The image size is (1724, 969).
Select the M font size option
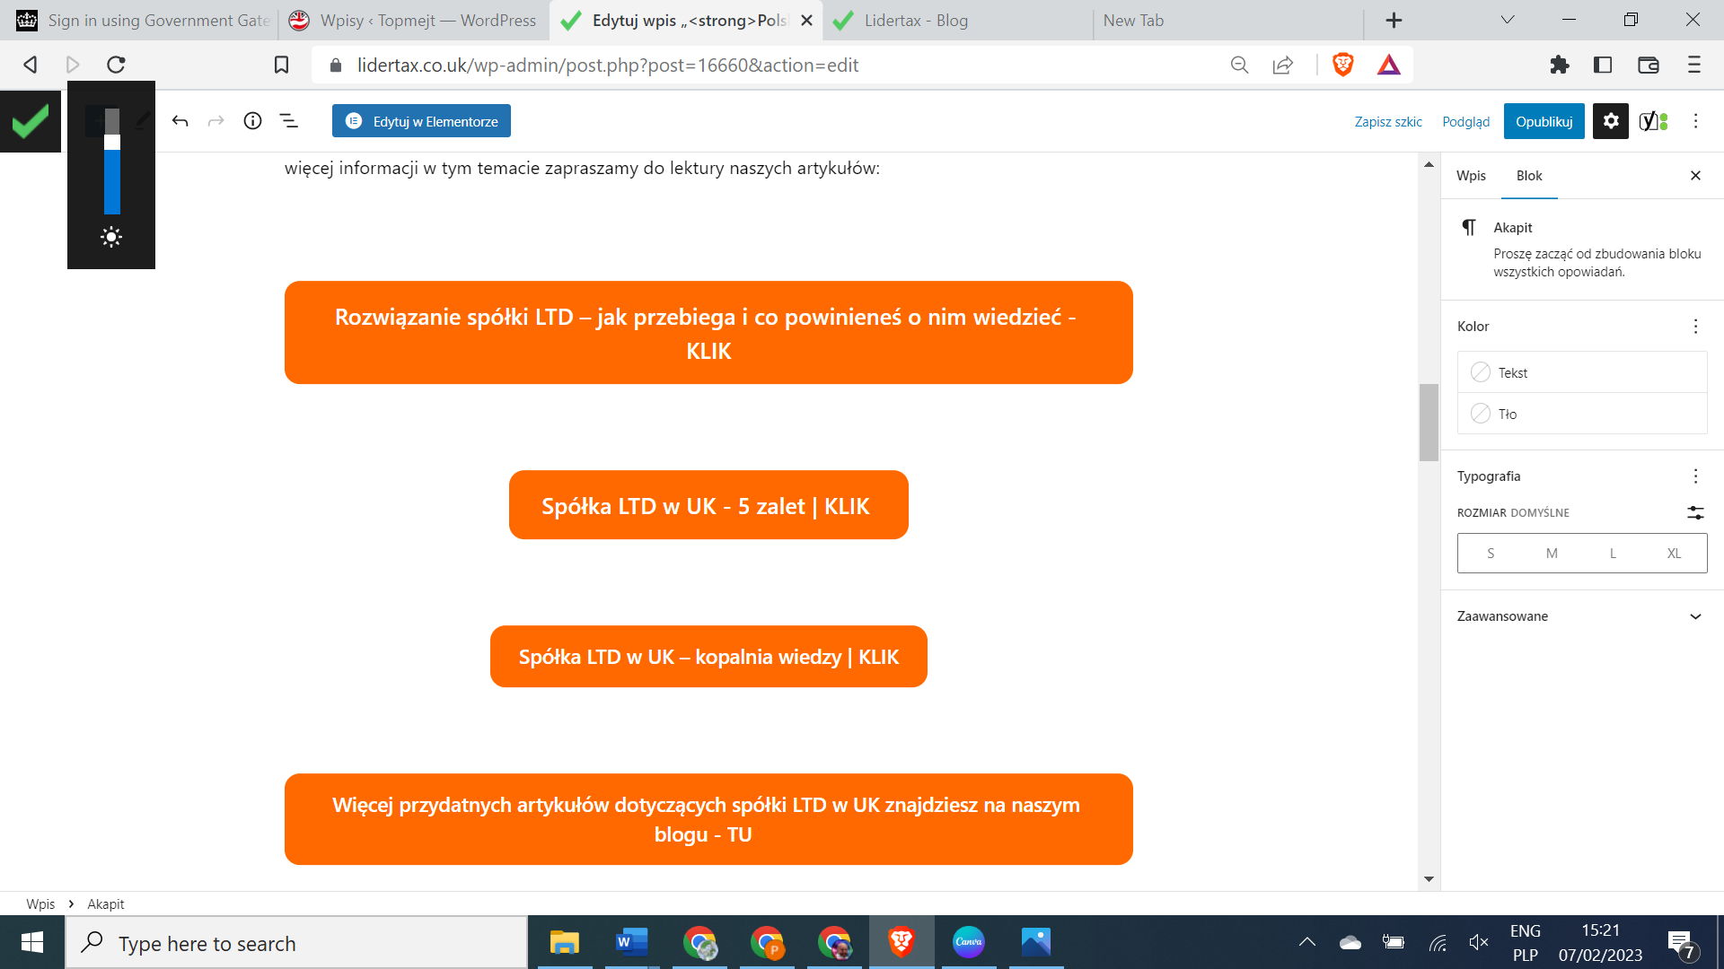pos(1552,554)
